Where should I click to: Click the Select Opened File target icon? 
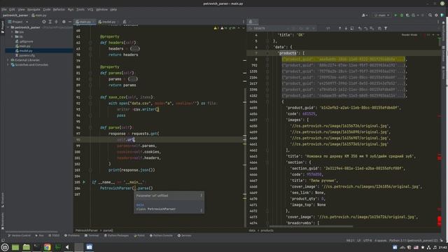43,22
